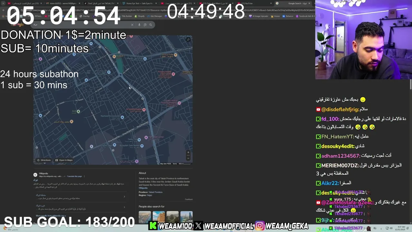This screenshot has width=412, height=232.
Task: Expand the first Wikipedia sub-result chevron
Action: 125,197
